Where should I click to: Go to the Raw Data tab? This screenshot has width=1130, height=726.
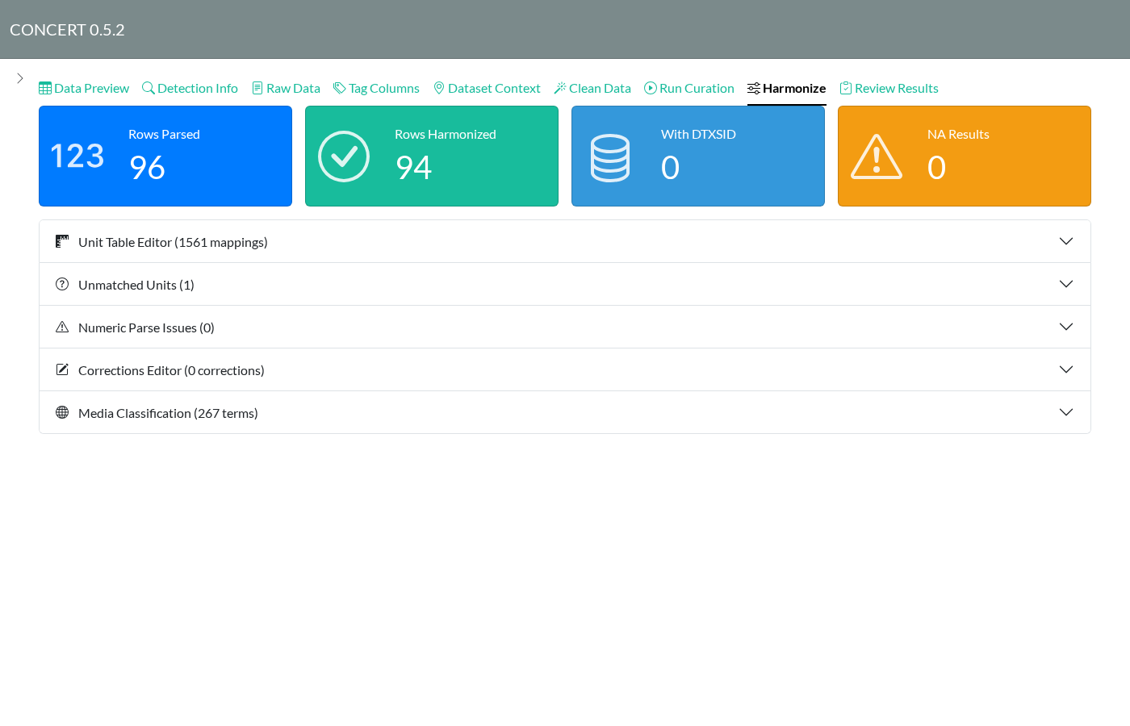point(286,88)
